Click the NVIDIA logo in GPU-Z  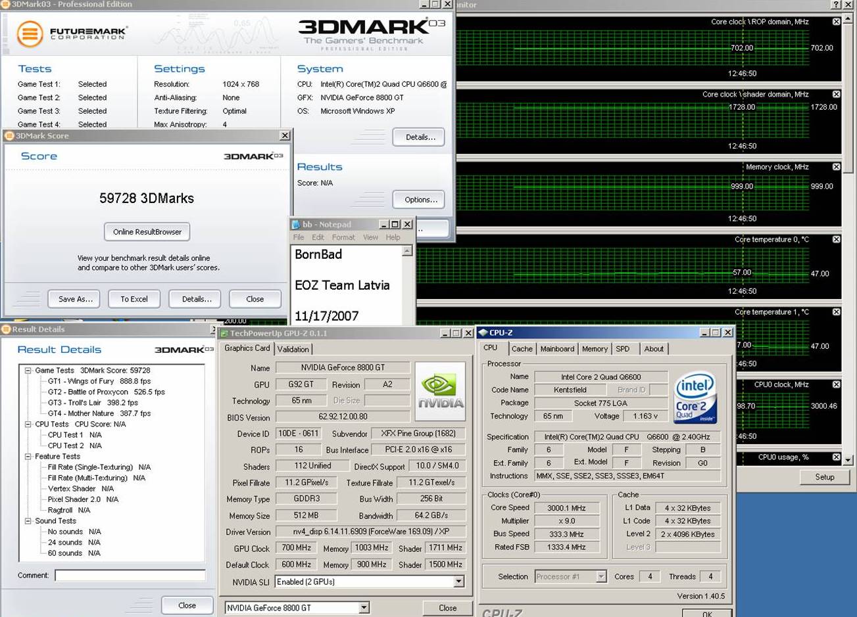tap(441, 391)
